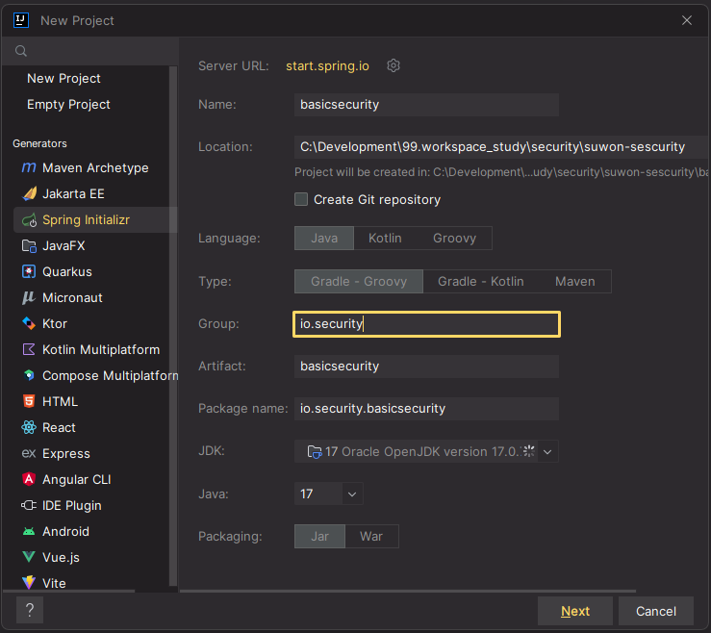This screenshot has height=633, width=711.
Task: Enable Create Git repository checkbox
Action: 301,199
